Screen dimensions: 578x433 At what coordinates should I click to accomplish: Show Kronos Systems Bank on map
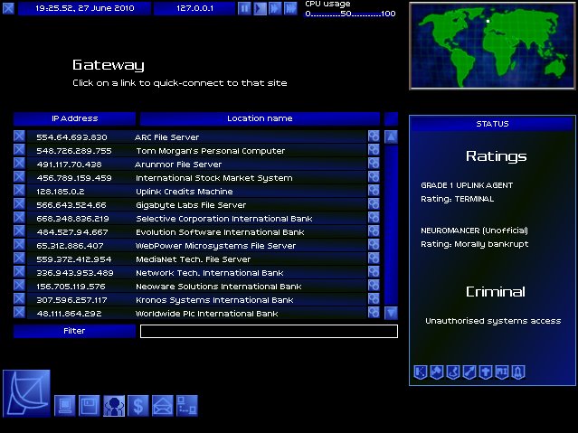(374, 299)
